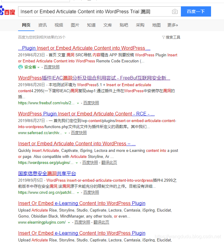224x242 pixels.
Task: Click the text 百度为您找到相关结果约35个
Action: point(42,37)
